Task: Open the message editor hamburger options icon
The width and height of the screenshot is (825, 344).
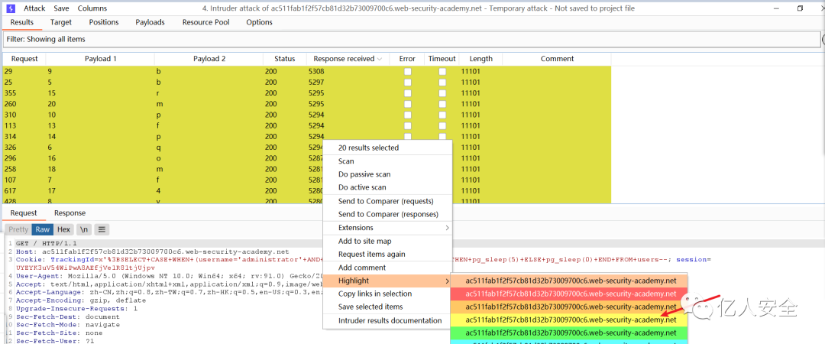Action: click(x=102, y=229)
